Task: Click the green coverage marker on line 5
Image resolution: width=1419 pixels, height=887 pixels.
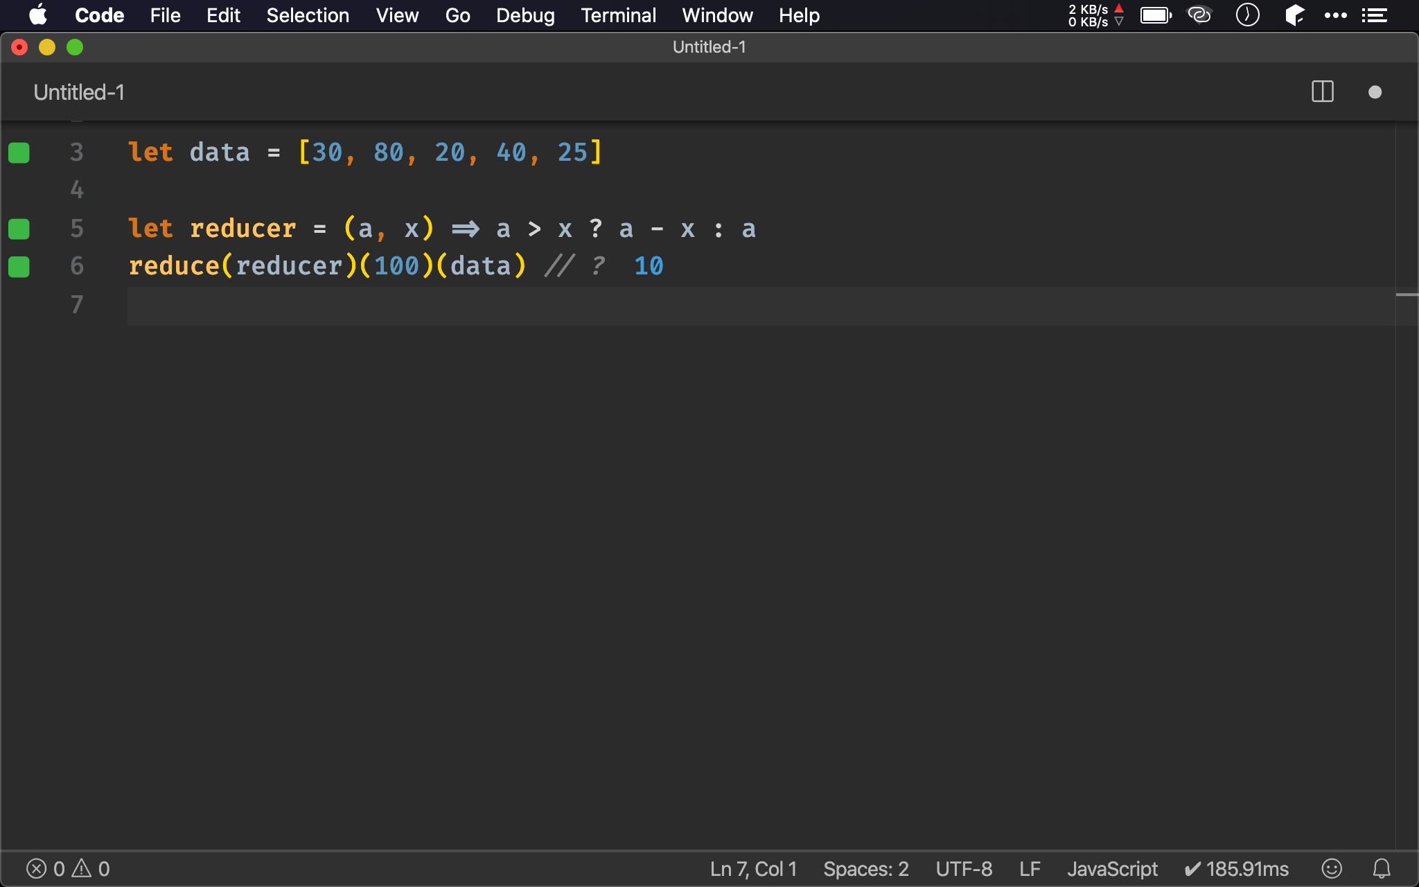Action: (x=19, y=229)
